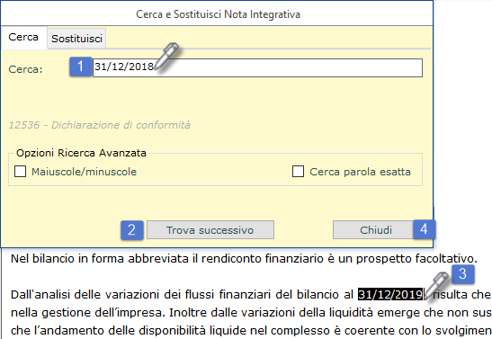Click the blue number 1 badge
This screenshot has width=492, height=339.
80,67
